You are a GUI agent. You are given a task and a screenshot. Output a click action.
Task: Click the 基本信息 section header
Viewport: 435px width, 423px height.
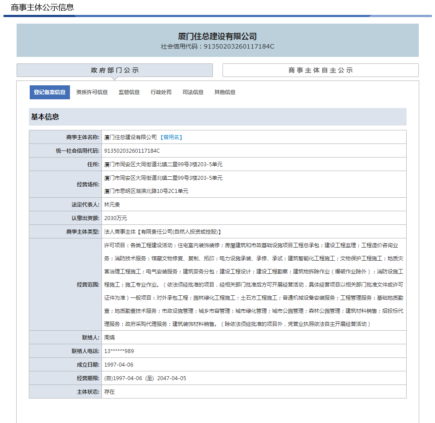pos(45,117)
